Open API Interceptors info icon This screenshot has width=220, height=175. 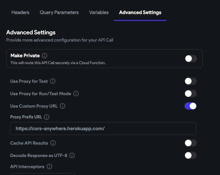pyautogui.click(x=49, y=166)
